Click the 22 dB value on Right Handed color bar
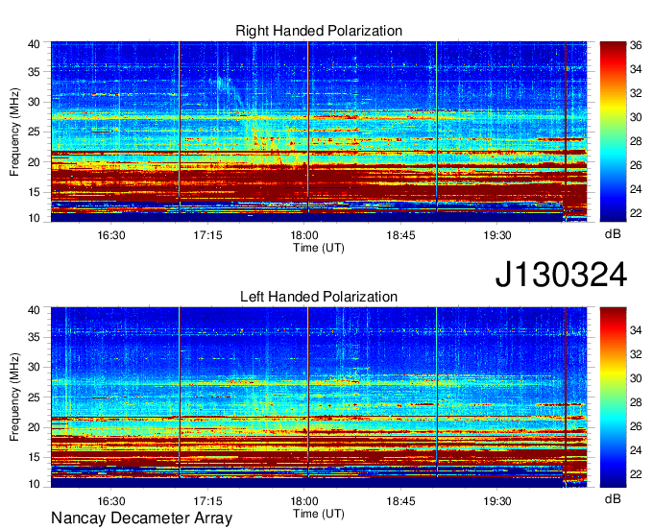The width and height of the screenshot is (653, 530). click(x=636, y=213)
